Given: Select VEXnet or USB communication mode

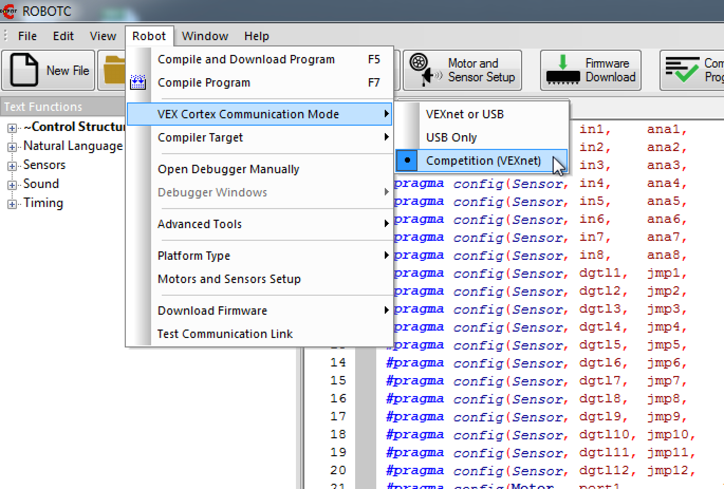Looking at the screenshot, I should pos(481,114).
